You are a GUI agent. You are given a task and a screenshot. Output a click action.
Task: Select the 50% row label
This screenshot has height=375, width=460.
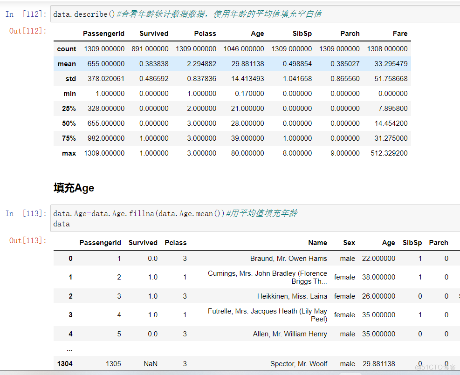point(69,123)
